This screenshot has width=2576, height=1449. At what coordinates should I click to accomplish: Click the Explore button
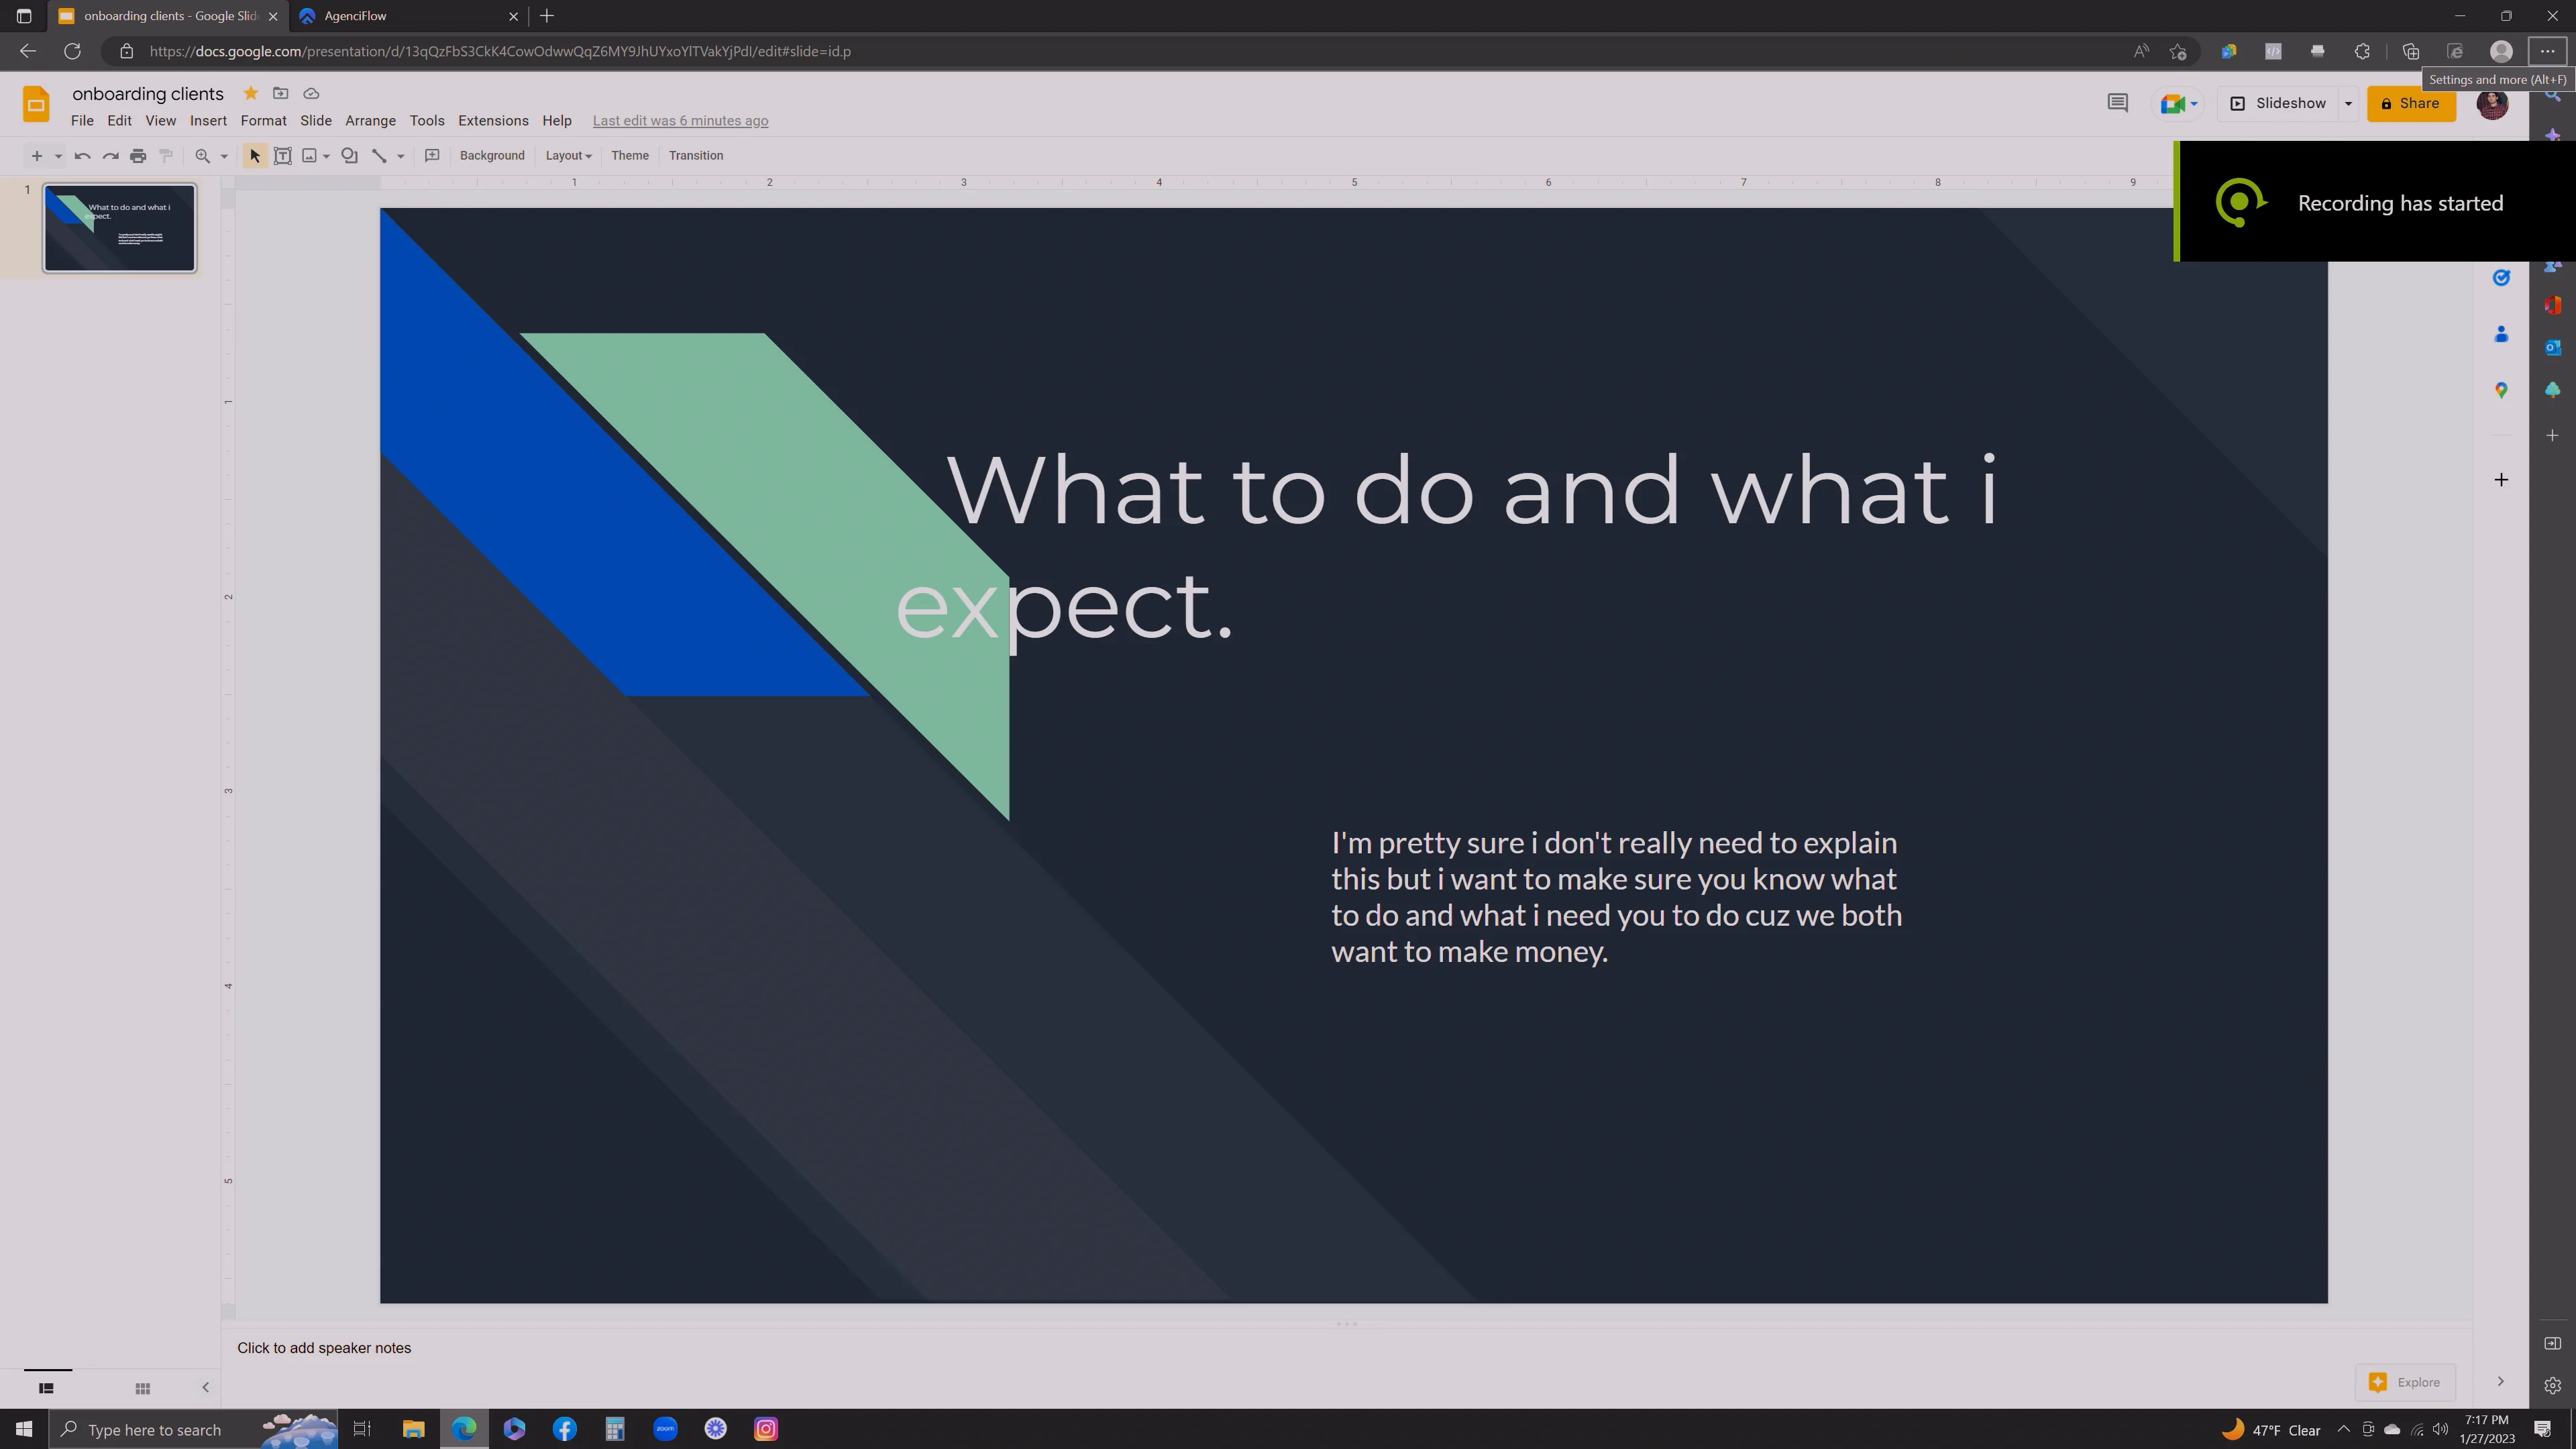(2404, 1382)
